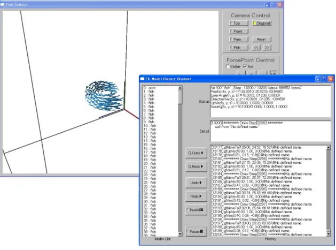Select the Diagonal camera view
Screen dimensions: 336x250
(x=261, y=23)
